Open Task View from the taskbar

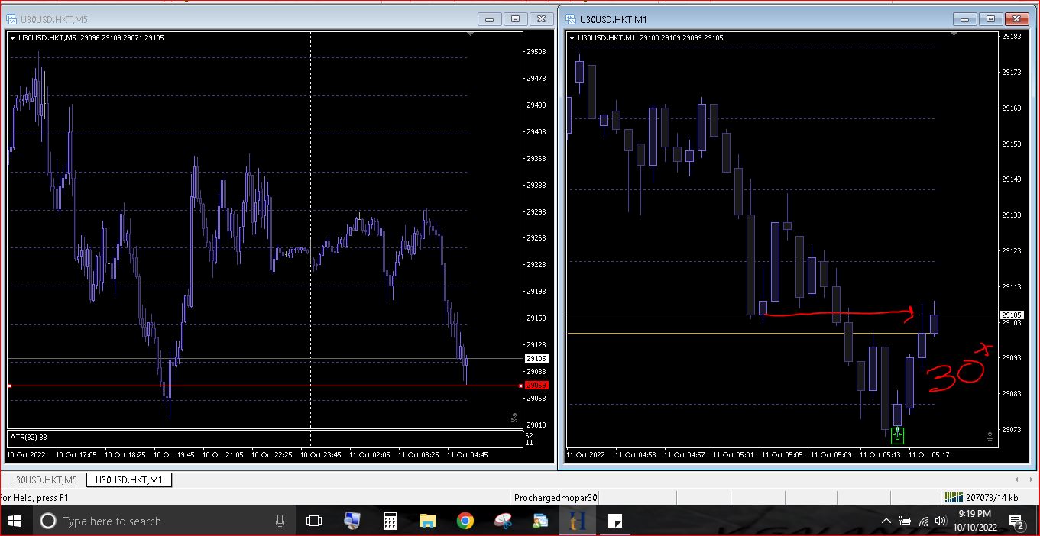tap(314, 521)
